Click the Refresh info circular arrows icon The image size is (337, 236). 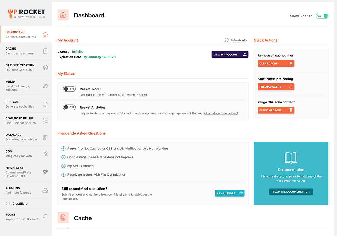click(x=226, y=40)
